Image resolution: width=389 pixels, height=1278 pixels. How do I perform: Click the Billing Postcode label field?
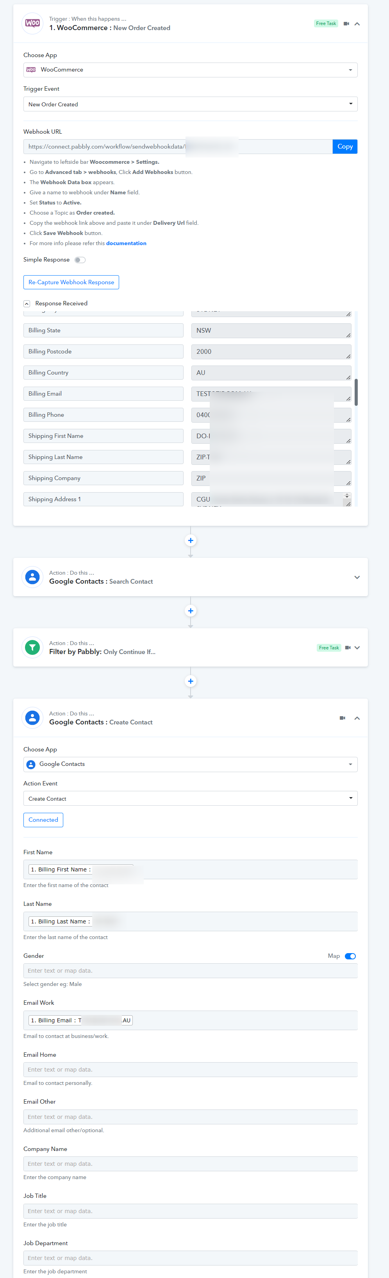click(x=103, y=352)
